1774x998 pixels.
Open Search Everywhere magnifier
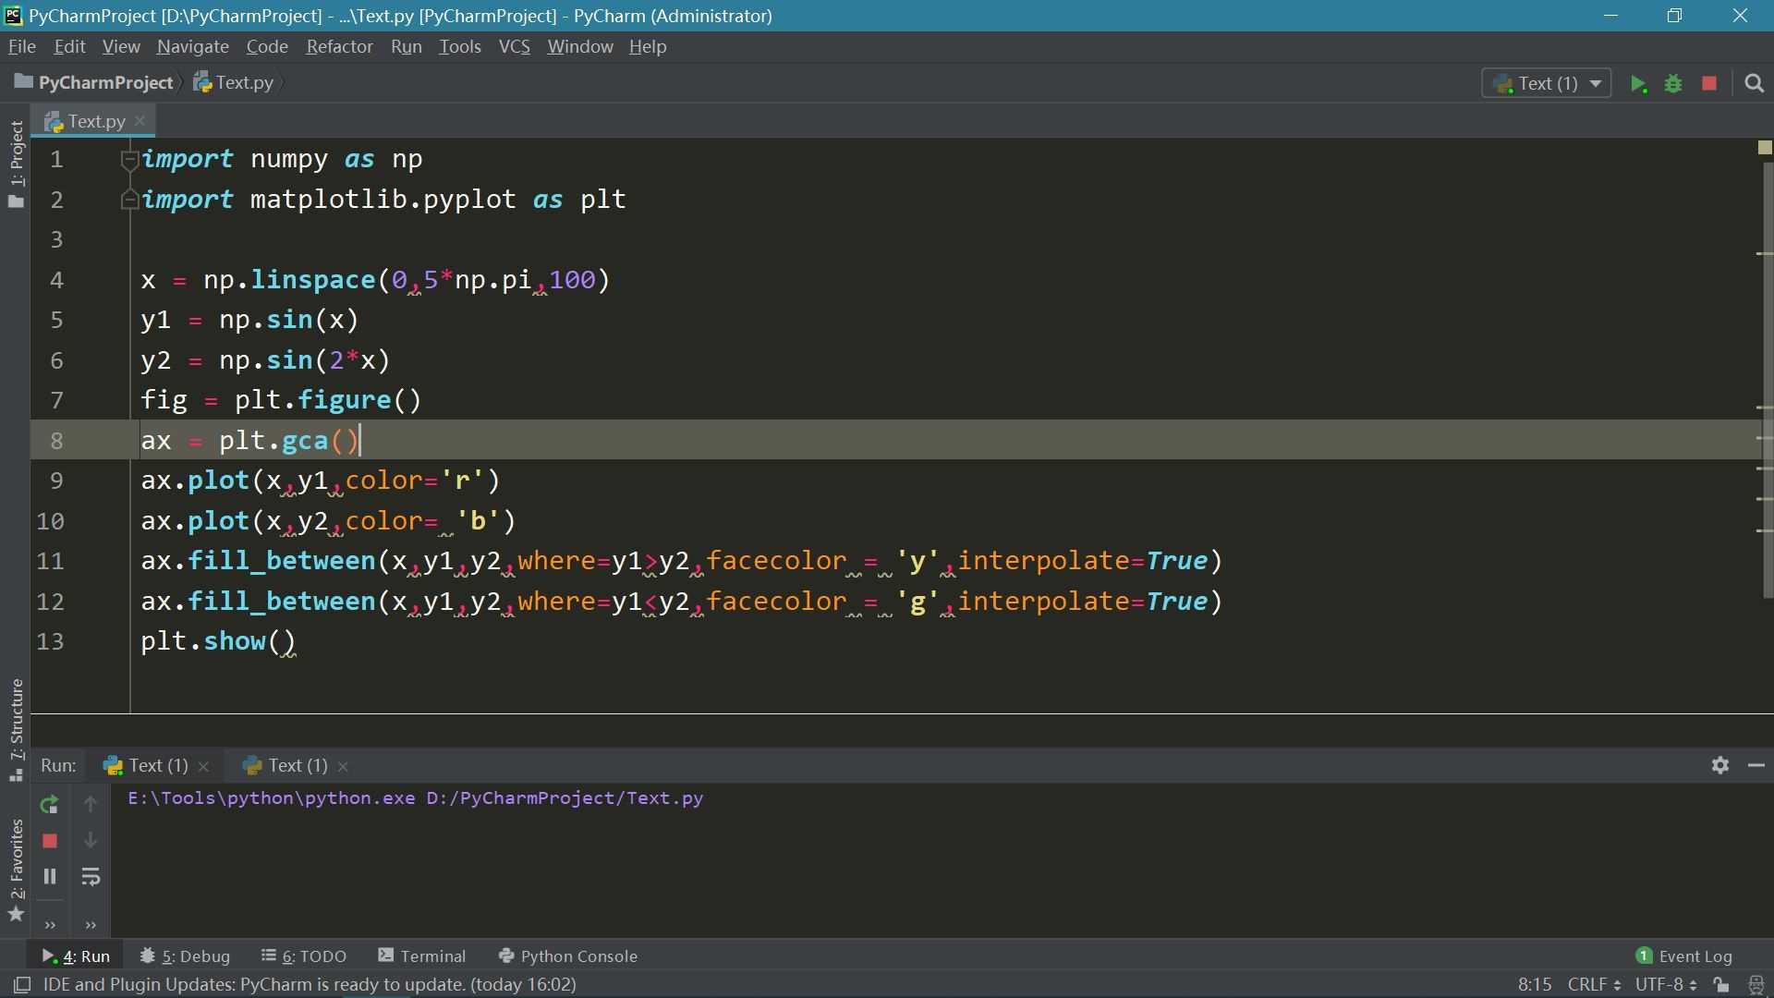pos(1754,84)
